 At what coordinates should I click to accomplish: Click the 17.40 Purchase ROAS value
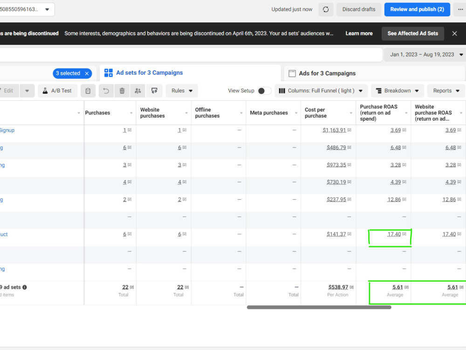click(394, 235)
